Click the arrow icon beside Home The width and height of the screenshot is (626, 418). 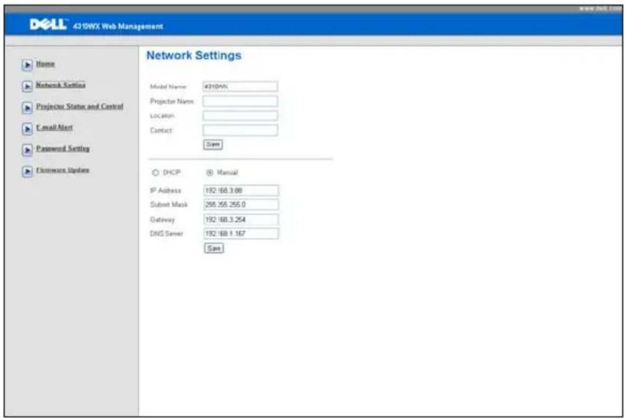[27, 65]
